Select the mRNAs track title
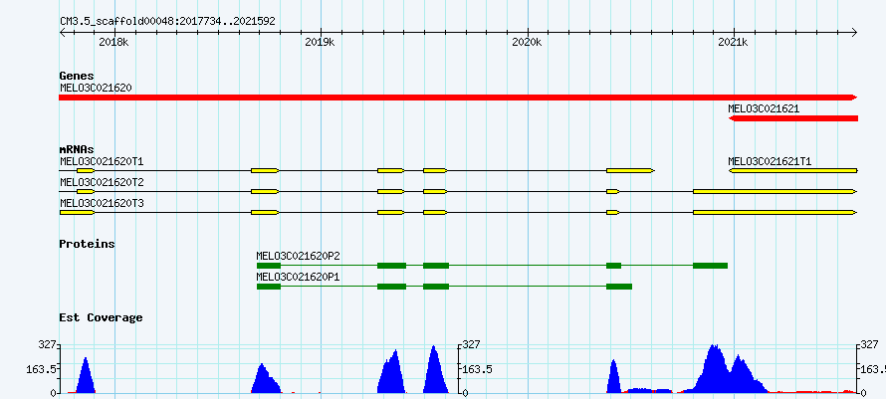 [x=77, y=150]
